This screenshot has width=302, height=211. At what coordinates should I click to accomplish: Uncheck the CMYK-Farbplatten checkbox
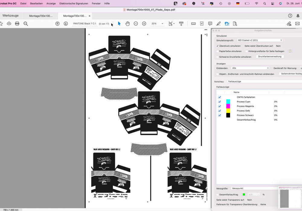coord(219,97)
